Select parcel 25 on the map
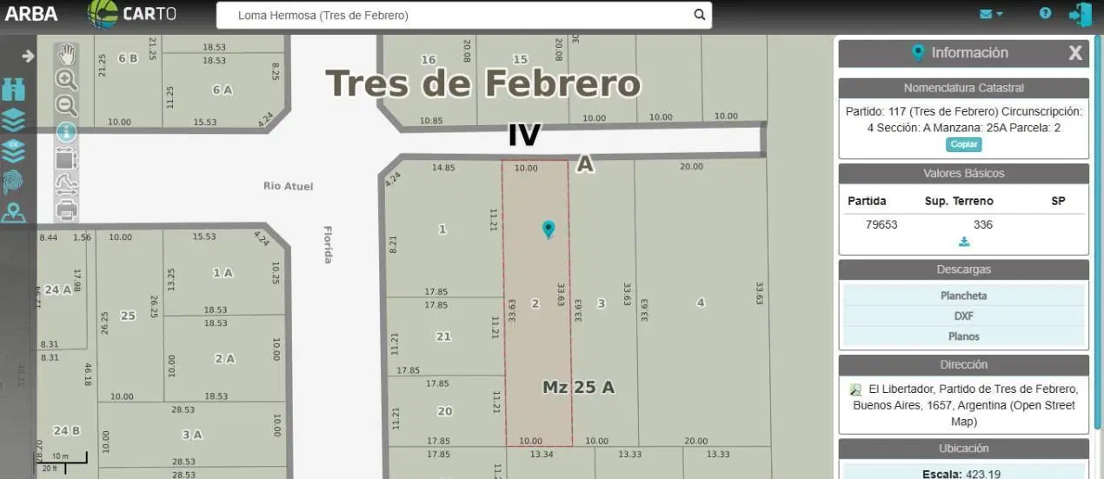Image resolution: width=1104 pixels, height=479 pixels. pyautogui.click(x=128, y=316)
